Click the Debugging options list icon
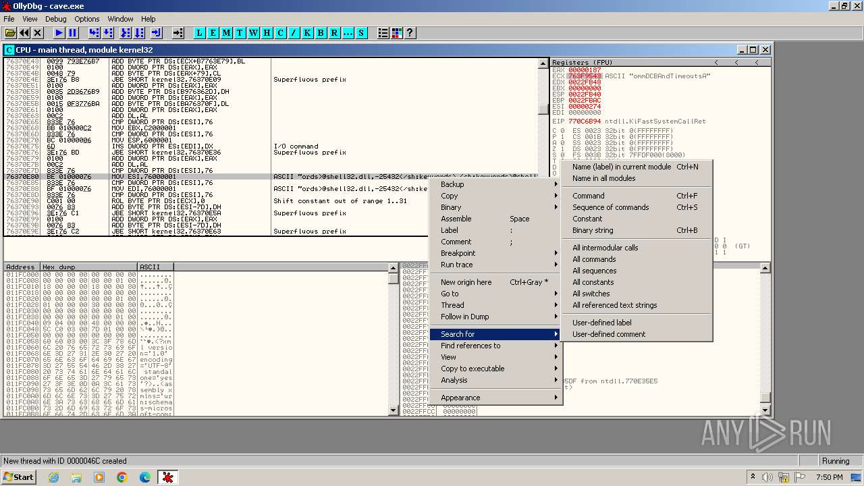The width and height of the screenshot is (864, 486). (x=383, y=32)
